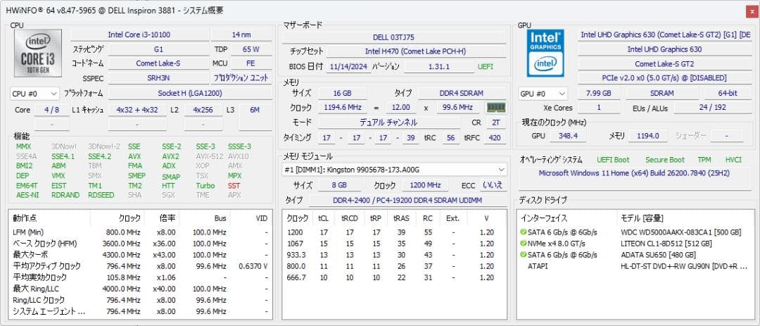Click the PCIe v2.0 x0 DISABLED field
The width and height of the screenshot is (760, 326).
pyautogui.click(x=664, y=78)
